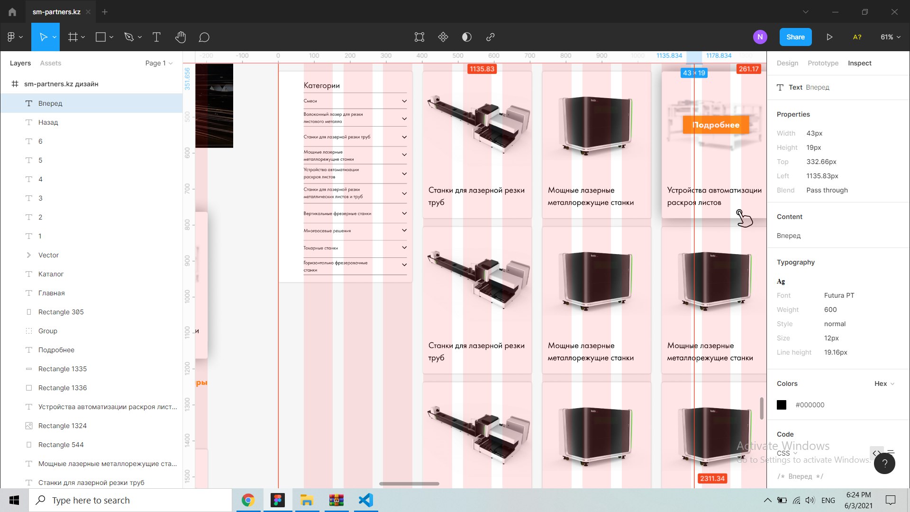Screen dimensions: 910x512
Task: Open the Figma main menu icon
Action: (x=11, y=37)
